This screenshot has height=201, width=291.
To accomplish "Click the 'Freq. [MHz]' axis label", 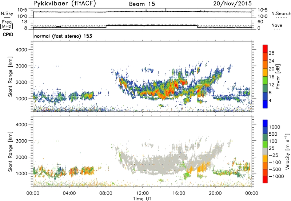I will click(x=7, y=25).
